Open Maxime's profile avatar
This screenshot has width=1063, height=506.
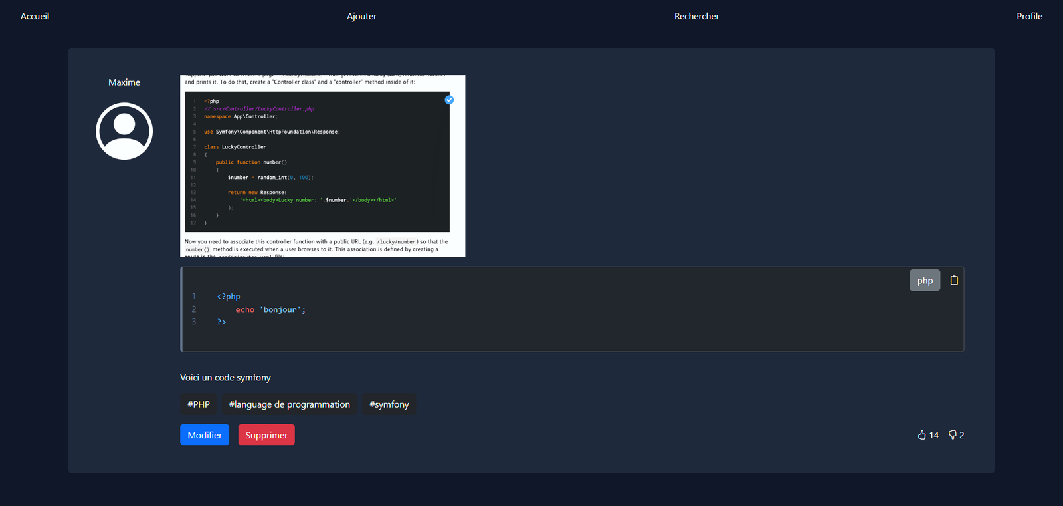124,131
